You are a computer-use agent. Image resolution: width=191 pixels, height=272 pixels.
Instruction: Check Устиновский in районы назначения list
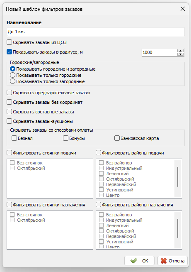point(101,241)
